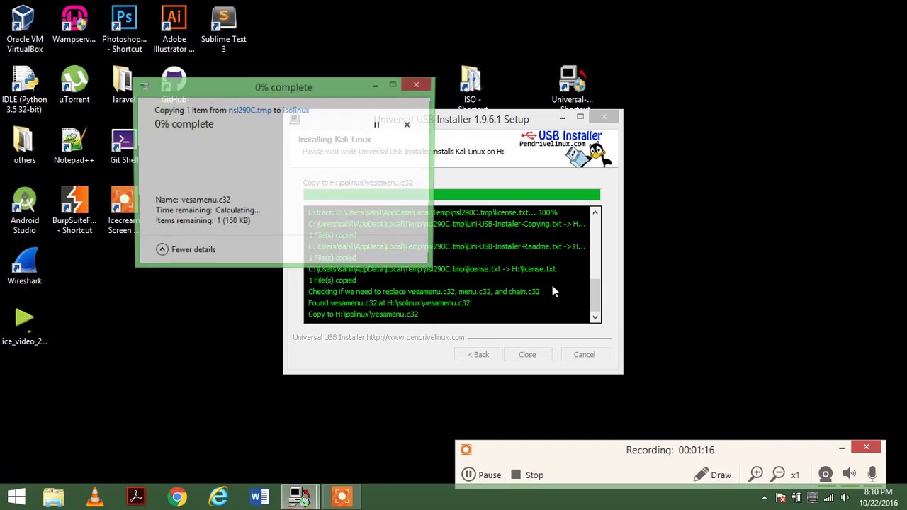Open Sublime Text 3 desktop icon
Viewport: 907px width, 510px height.
coord(223,29)
